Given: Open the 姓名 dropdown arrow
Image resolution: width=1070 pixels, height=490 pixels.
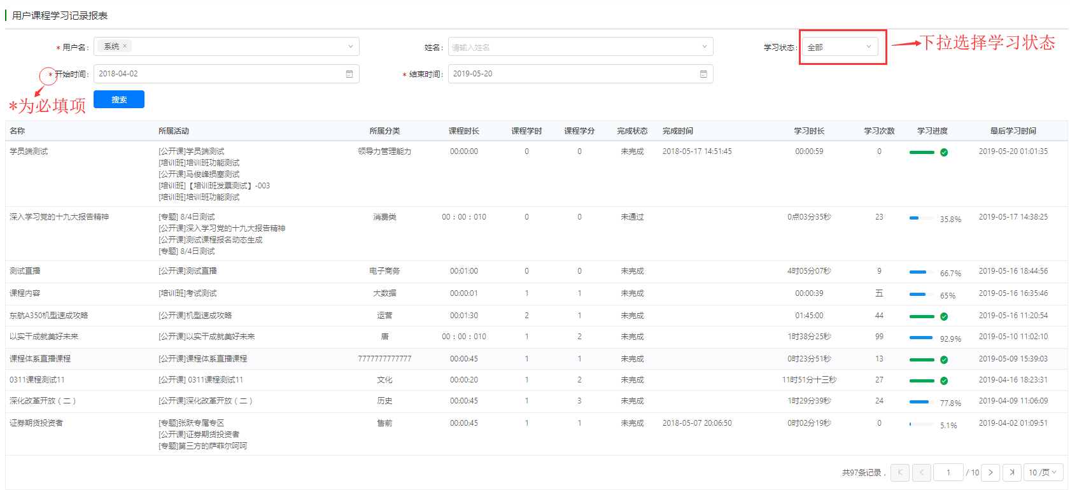Looking at the screenshot, I should point(704,46).
